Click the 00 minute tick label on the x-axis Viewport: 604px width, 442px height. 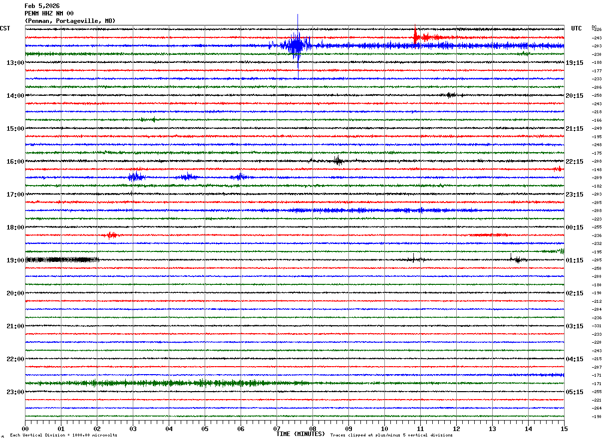click(25, 429)
